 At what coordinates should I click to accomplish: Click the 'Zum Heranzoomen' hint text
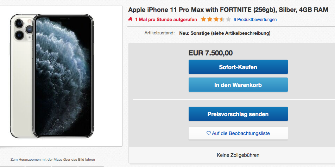click(x=53, y=159)
